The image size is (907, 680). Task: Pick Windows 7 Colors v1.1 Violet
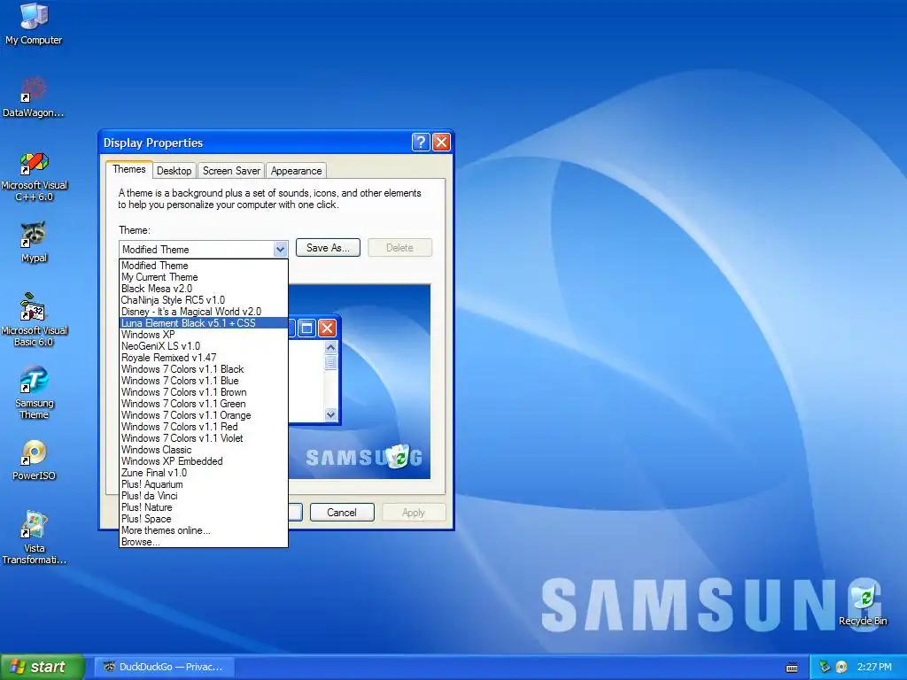point(204,438)
